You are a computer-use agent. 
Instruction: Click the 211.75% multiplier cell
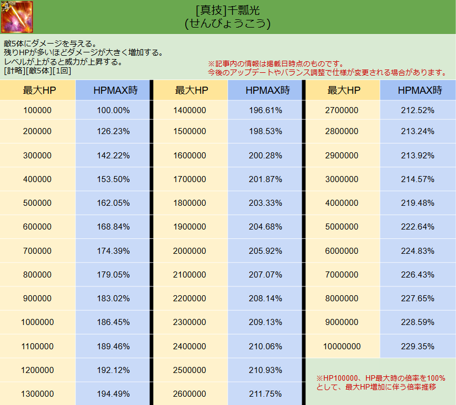point(266,394)
